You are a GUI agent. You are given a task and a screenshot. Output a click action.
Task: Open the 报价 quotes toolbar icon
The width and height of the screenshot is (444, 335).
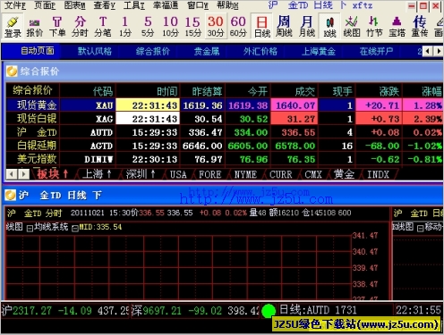pos(35,27)
